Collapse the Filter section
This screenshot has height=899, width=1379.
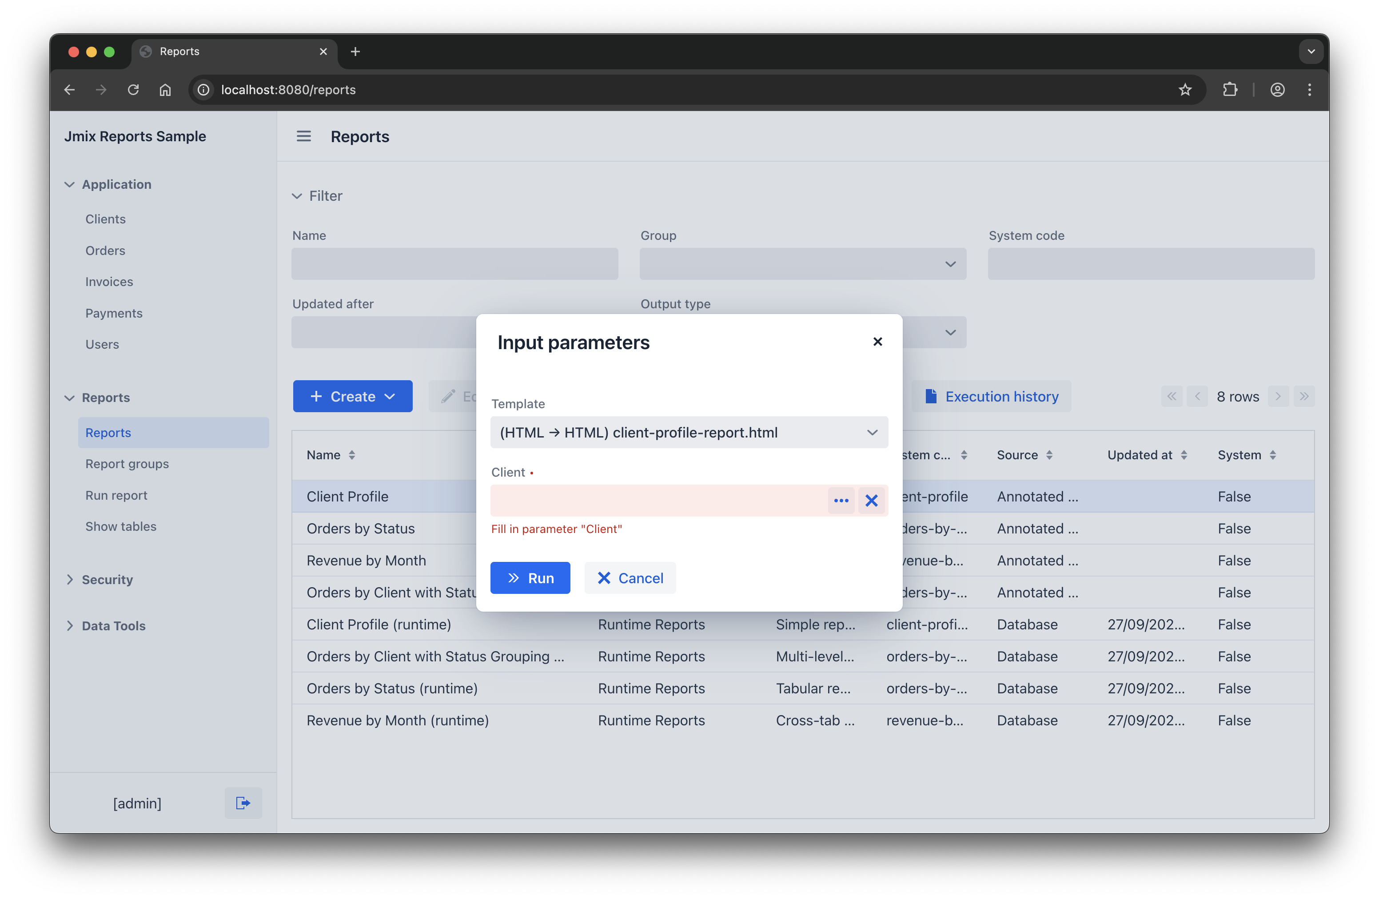point(297,196)
